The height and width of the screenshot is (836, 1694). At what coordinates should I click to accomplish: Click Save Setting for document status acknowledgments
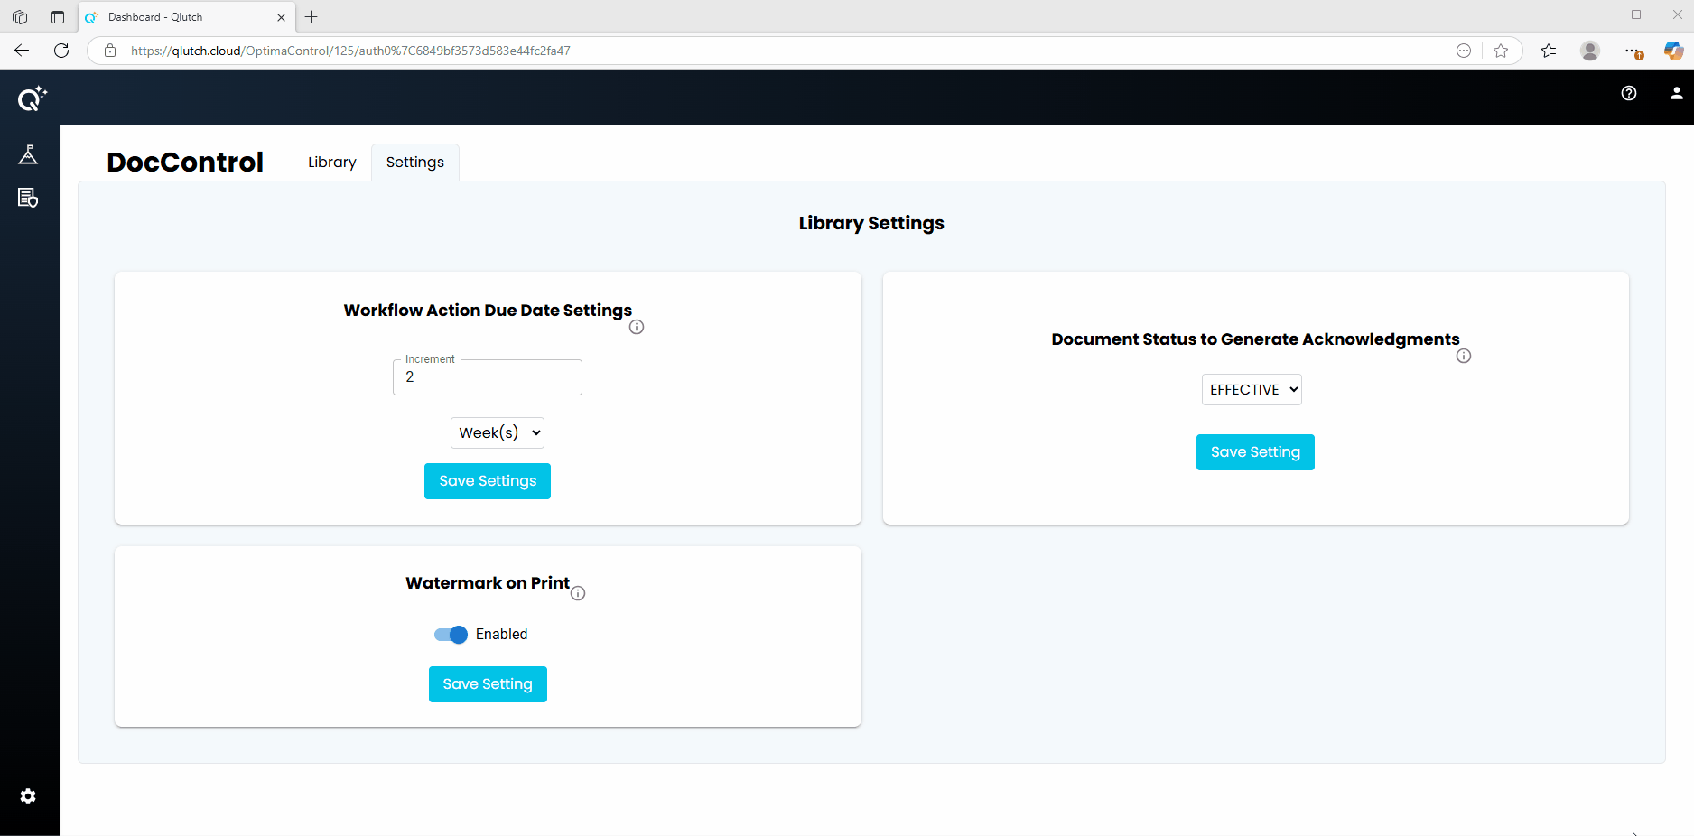click(1255, 452)
